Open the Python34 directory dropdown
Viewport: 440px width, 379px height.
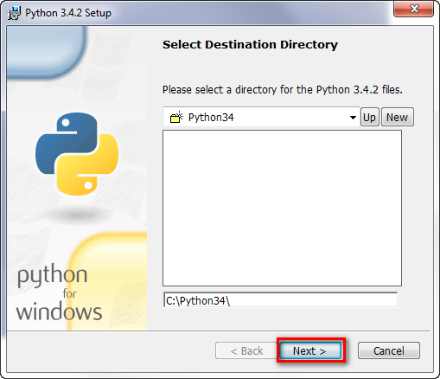(353, 118)
